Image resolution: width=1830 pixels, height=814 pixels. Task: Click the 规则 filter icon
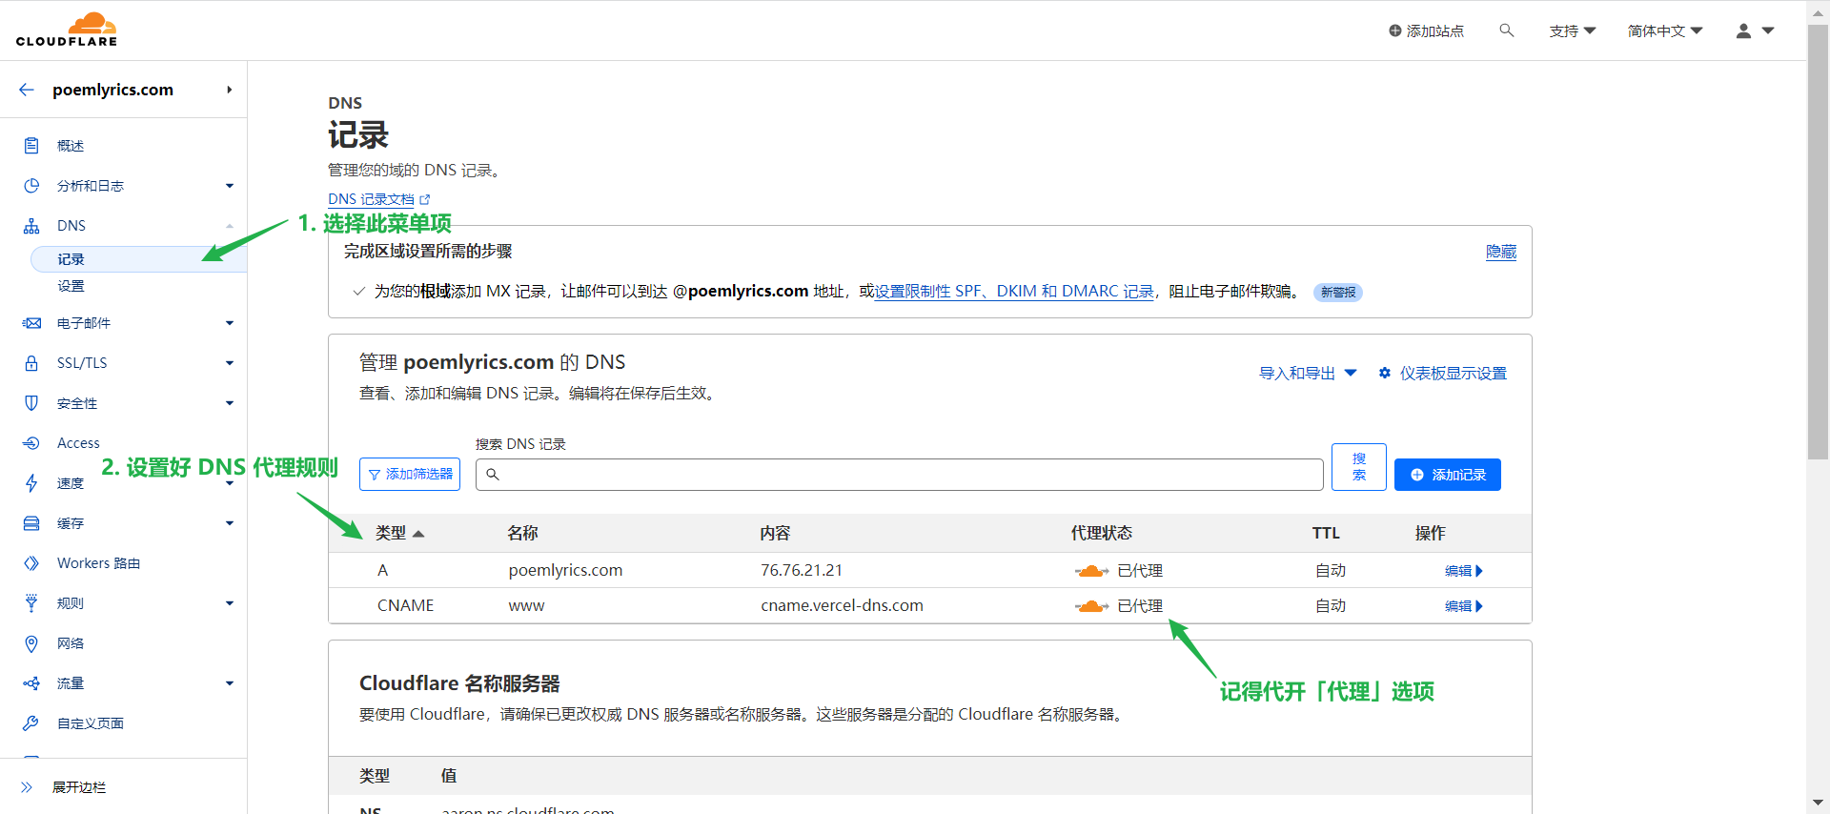click(31, 603)
